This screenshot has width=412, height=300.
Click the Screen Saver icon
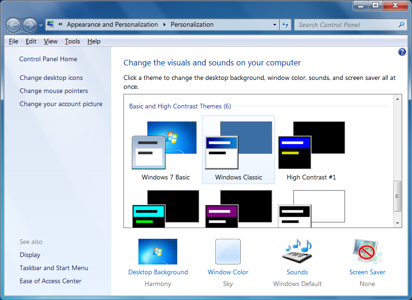click(367, 251)
